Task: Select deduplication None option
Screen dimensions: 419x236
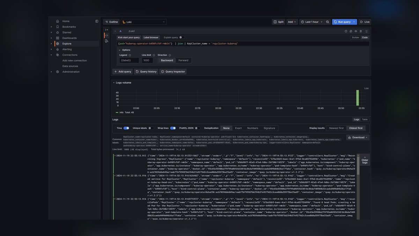Action: tap(226, 128)
